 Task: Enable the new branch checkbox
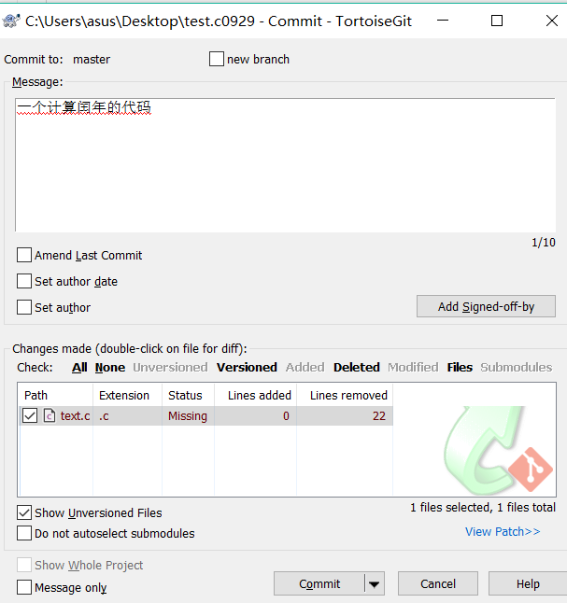(x=217, y=59)
